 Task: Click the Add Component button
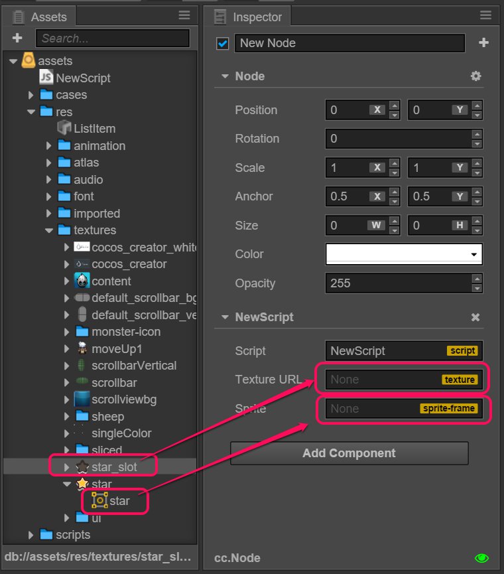pyautogui.click(x=349, y=453)
